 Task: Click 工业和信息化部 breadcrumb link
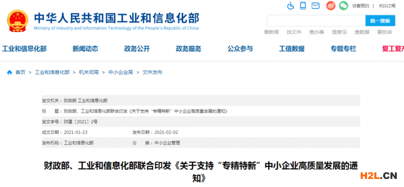coord(53,73)
